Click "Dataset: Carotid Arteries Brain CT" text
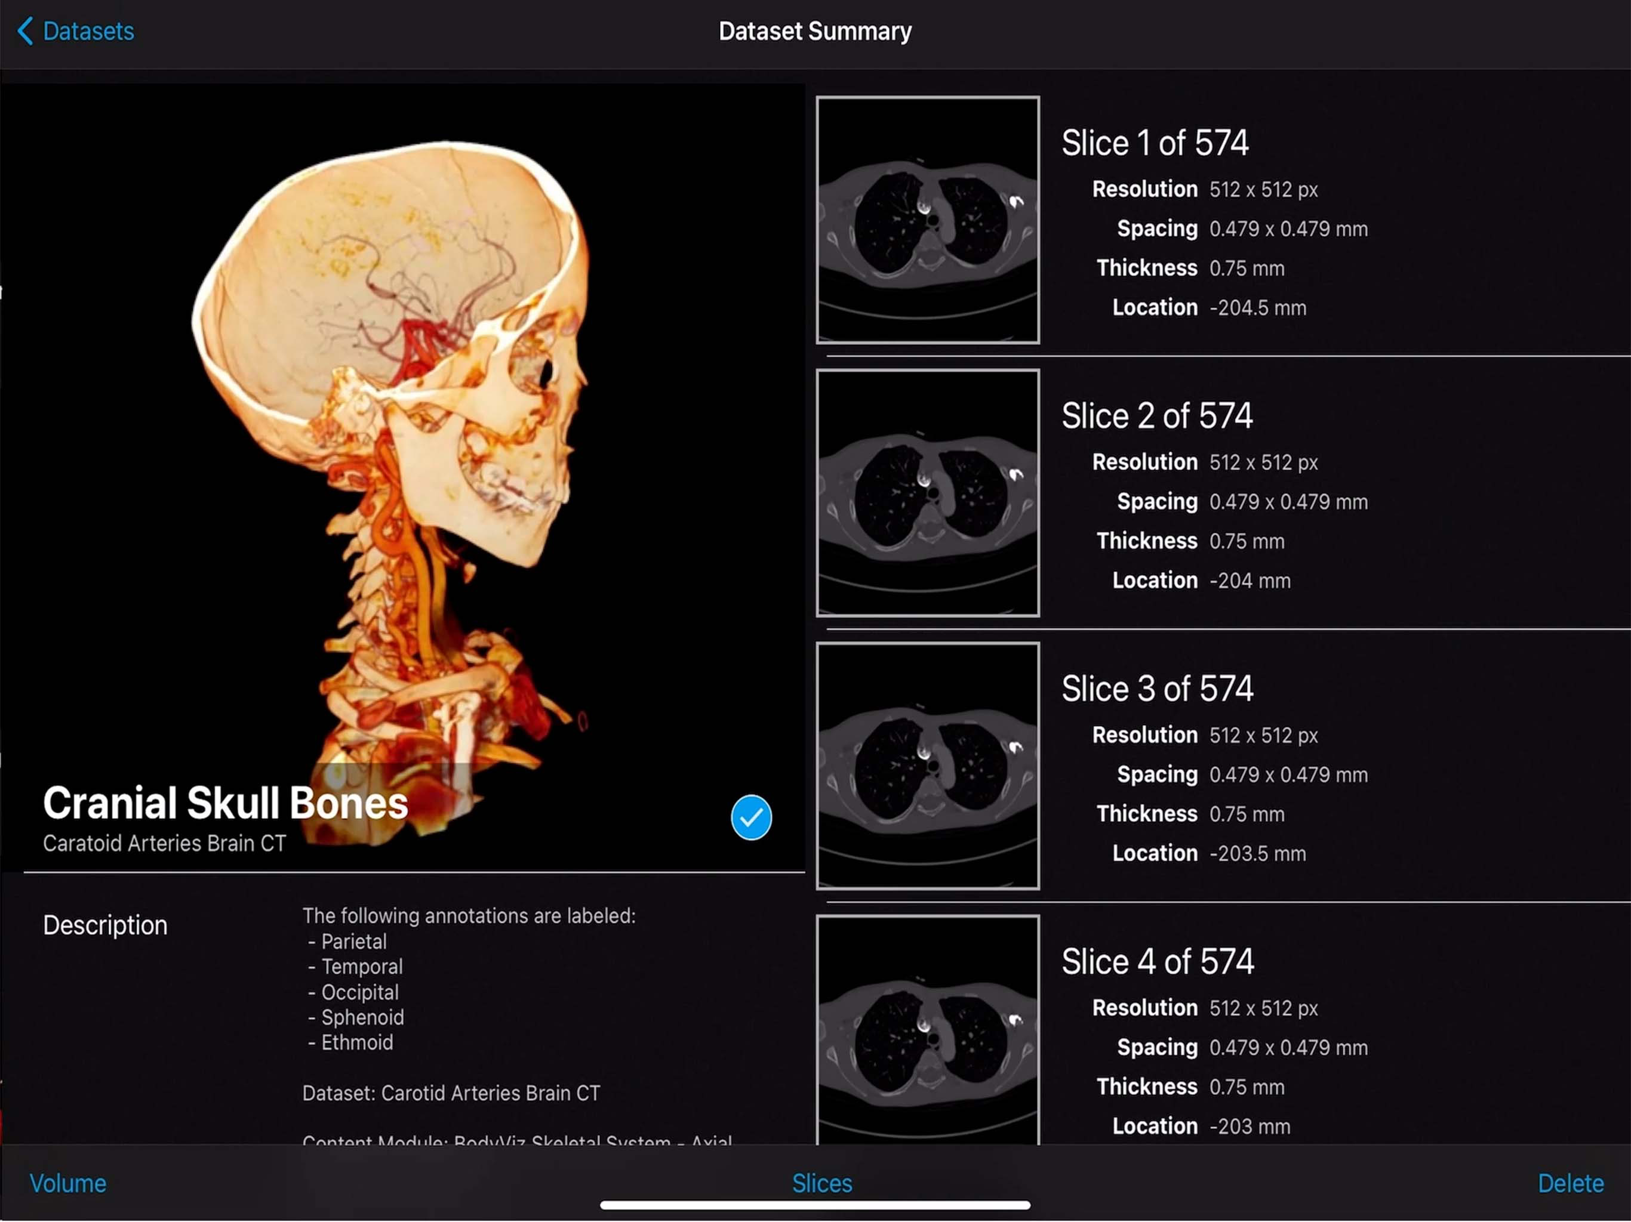Screen dimensions: 1631x1222 point(451,1093)
